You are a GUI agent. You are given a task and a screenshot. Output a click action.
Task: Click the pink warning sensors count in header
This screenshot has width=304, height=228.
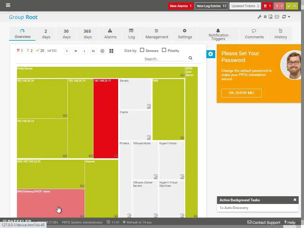(x=279, y=6)
